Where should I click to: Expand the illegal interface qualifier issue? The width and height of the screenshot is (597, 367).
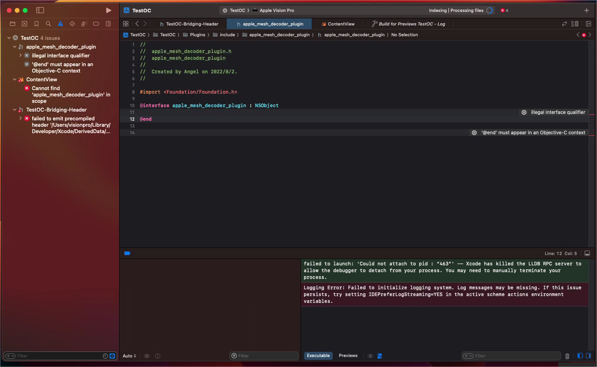click(x=20, y=55)
